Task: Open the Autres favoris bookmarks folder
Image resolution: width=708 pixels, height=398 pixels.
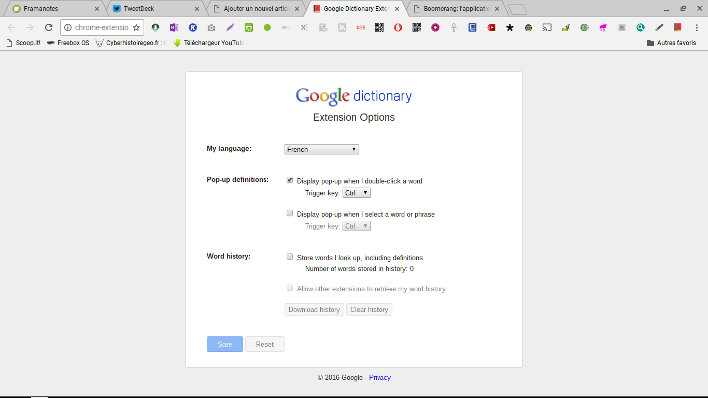Action: tap(671, 43)
